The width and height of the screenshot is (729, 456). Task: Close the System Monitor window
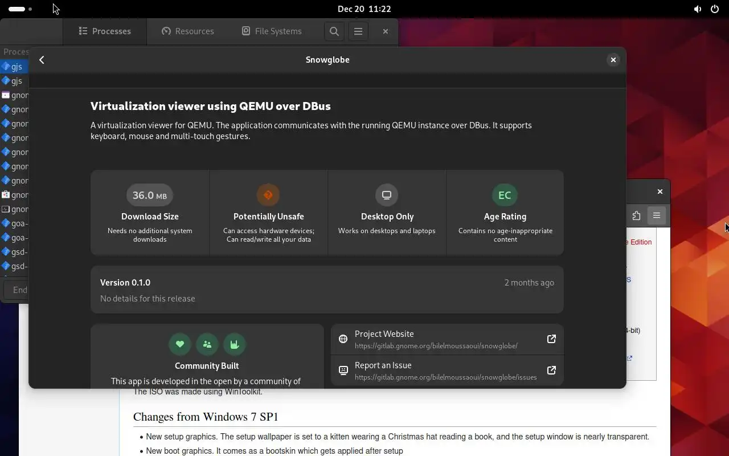[386, 31]
